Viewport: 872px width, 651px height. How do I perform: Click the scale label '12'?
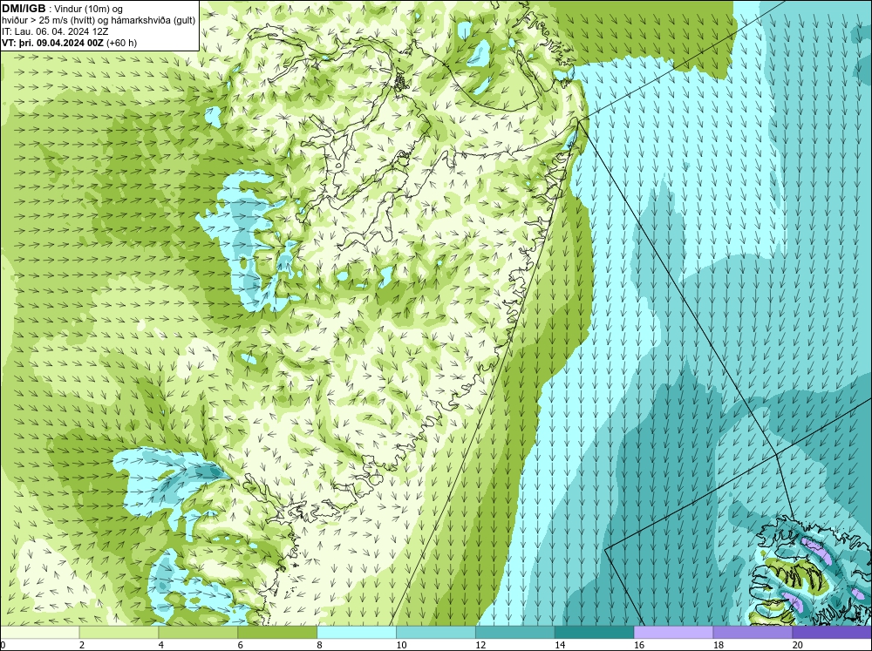[x=481, y=645]
